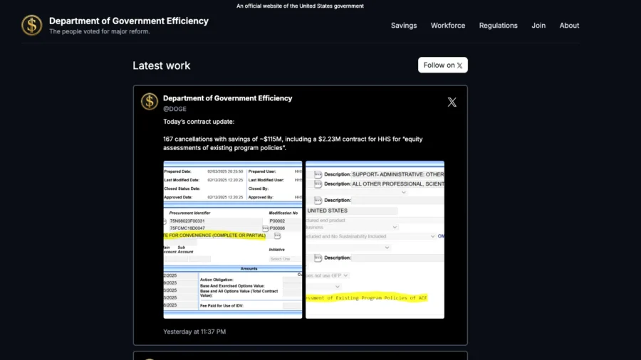Click the Follow on X button
The image size is (641, 360).
pos(443,65)
